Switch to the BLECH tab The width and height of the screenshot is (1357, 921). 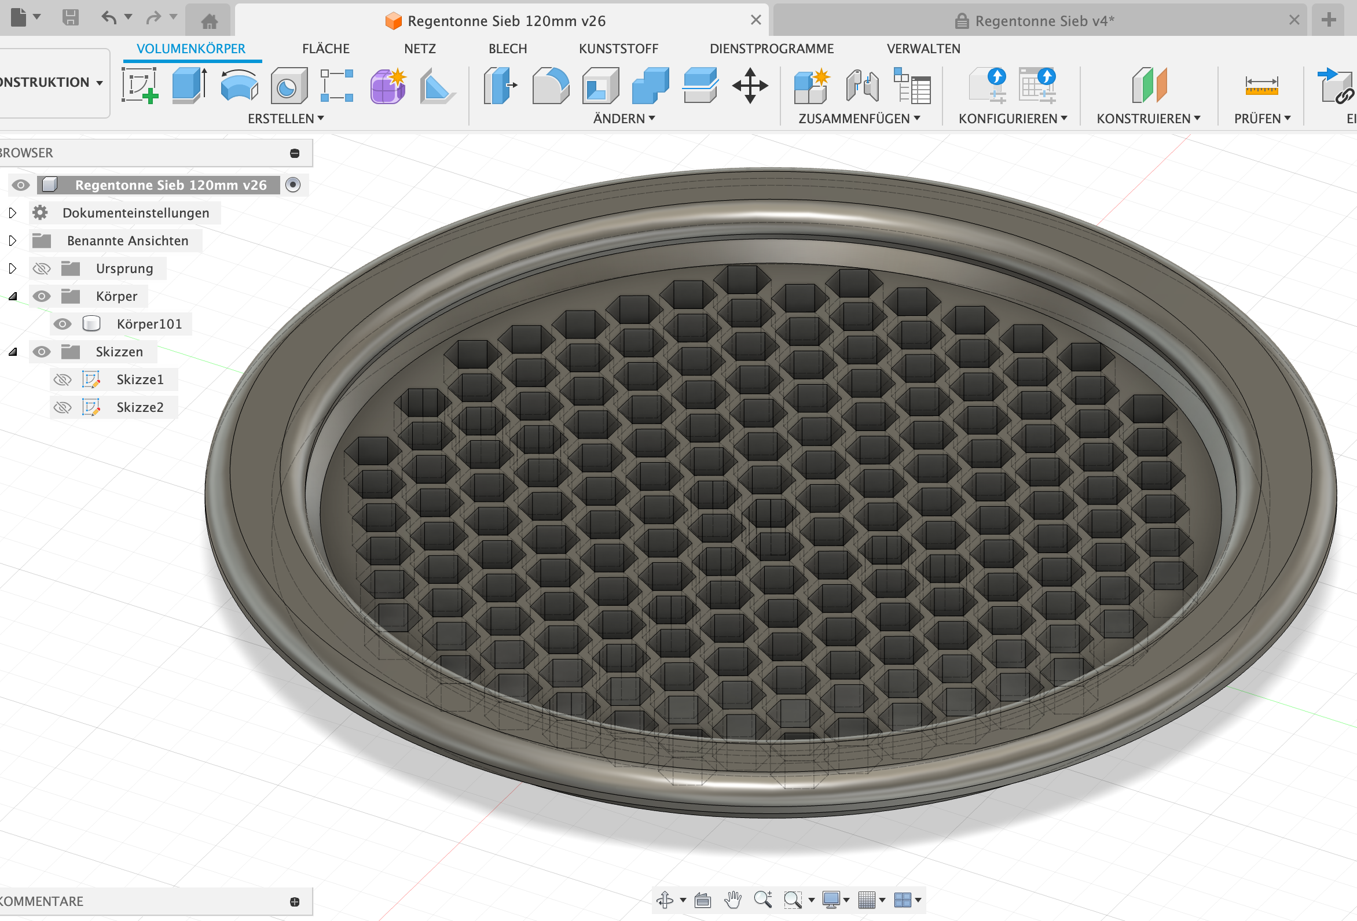click(x=508, y=49)
